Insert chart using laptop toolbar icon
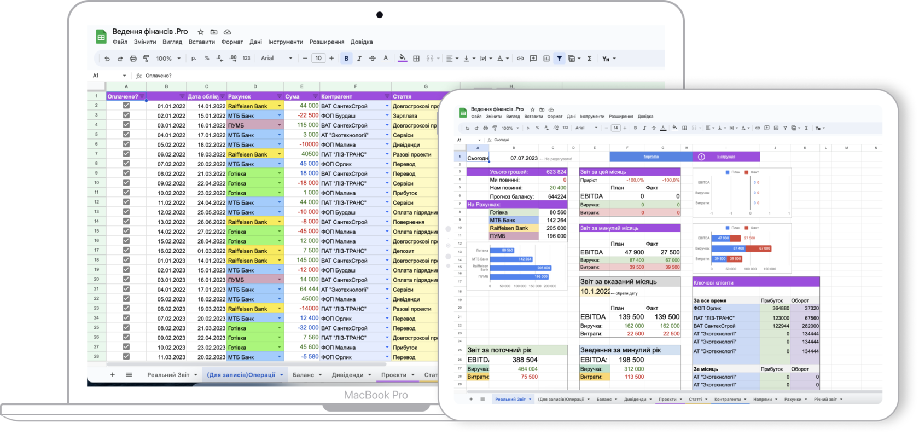 (546, 59)
